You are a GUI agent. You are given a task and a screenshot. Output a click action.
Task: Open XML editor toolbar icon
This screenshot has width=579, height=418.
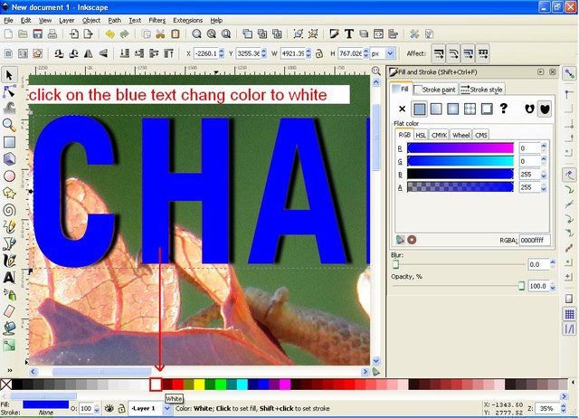378,34
